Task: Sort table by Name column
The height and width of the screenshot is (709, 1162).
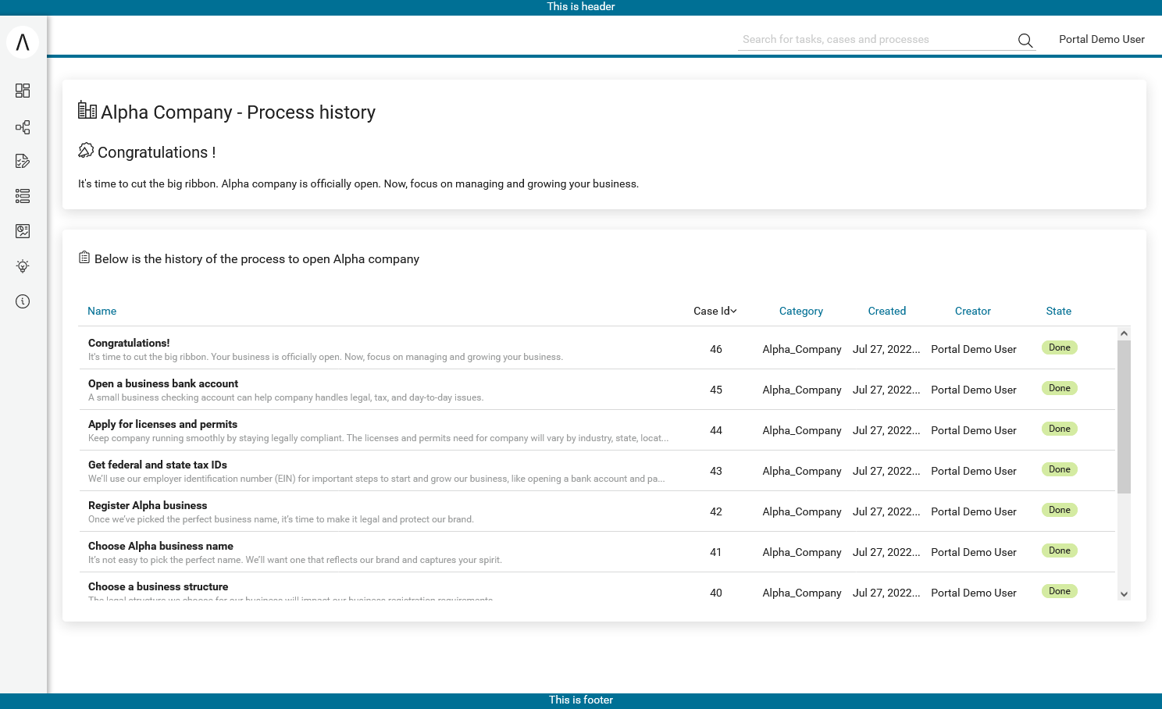Action: pos(102,311)
